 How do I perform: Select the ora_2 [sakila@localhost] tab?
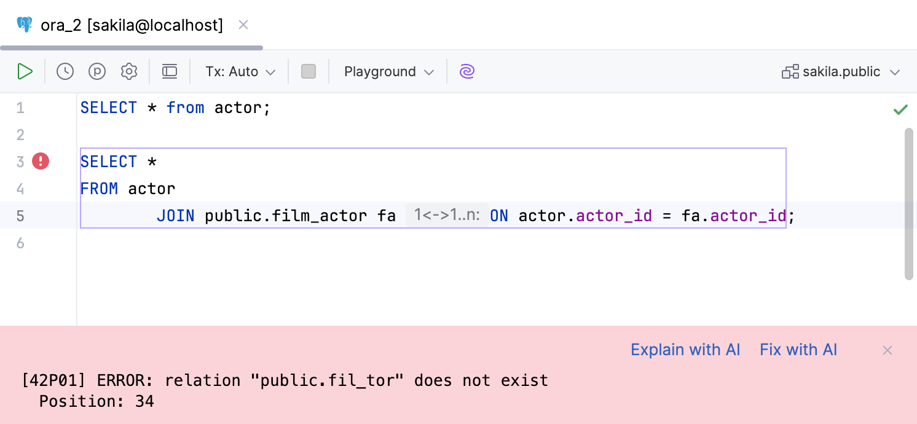point(131,25)
